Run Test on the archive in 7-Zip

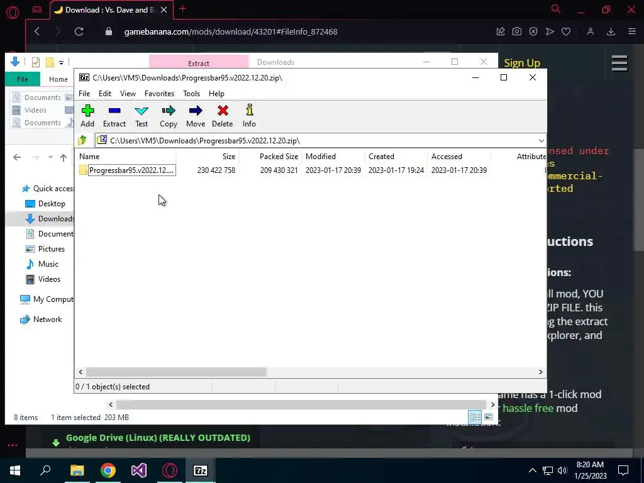142,116
